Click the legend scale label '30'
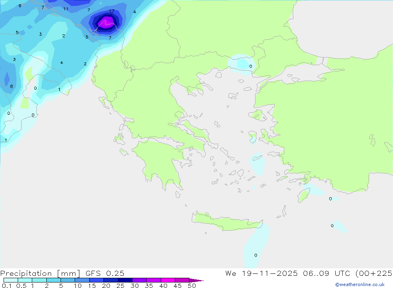Image resolution: width=393 pixels, height=288 pixels. [135, 286]
